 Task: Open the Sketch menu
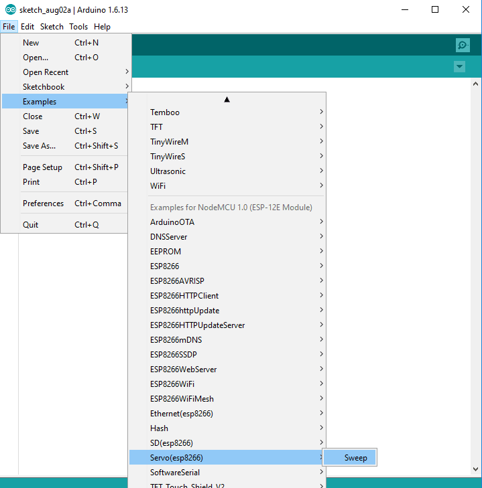pyautogui.click(x=52, y=27)
